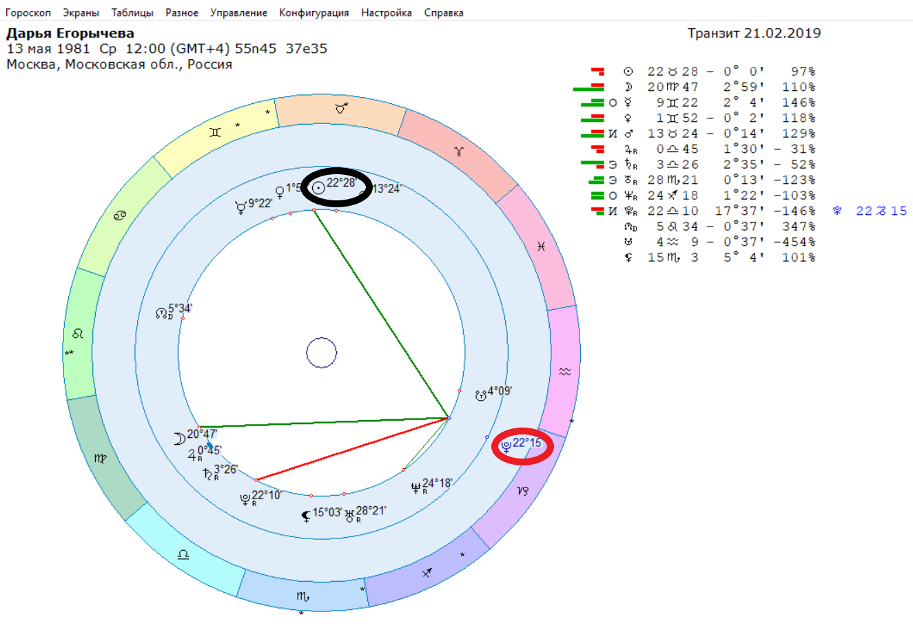913x630 pixels.
Task: Click the Mars row value 129% in the table
Action: (799, 134)
